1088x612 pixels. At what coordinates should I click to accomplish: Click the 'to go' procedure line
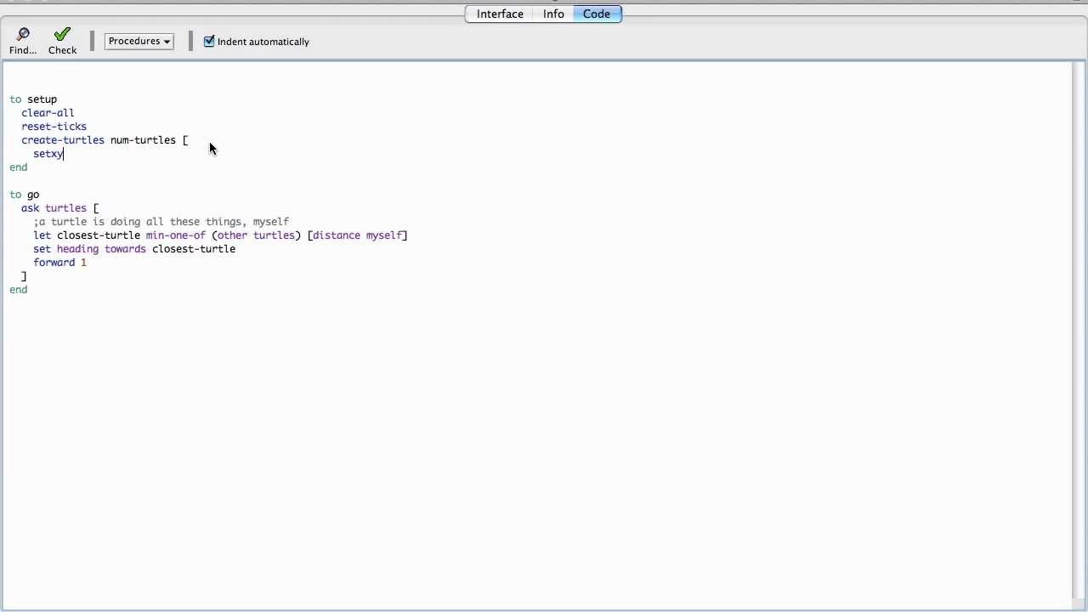point(25,195)
